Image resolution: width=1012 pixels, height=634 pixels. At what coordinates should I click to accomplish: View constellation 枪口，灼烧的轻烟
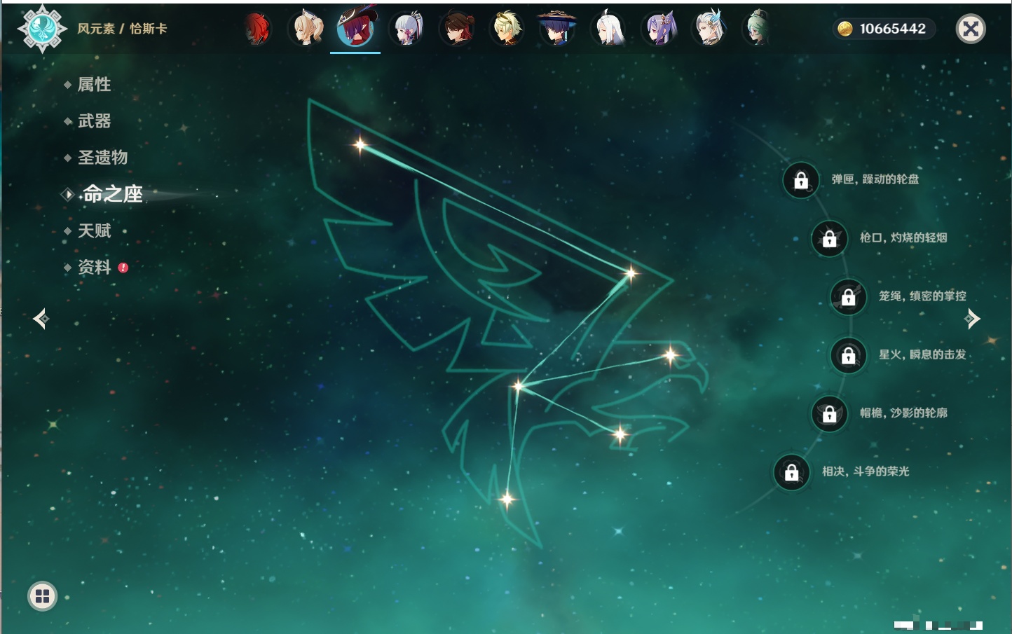(903, 237)
